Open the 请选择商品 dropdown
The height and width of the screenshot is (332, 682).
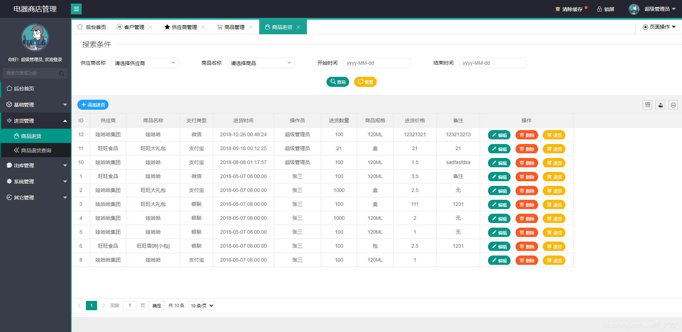261,63
